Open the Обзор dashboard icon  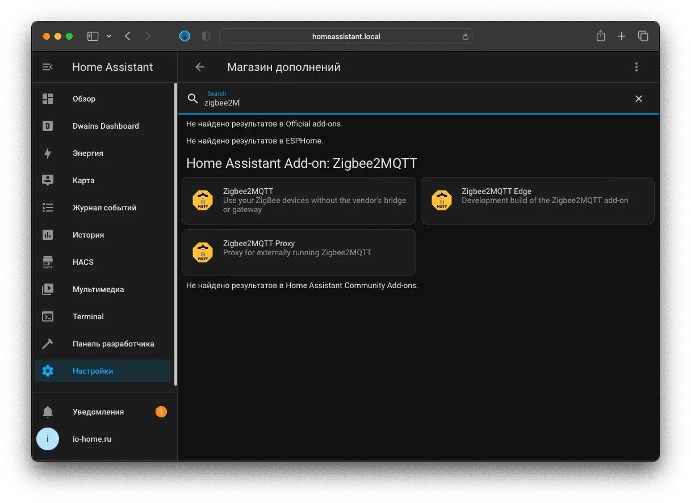pyautogui.click(x=48, y=99)
